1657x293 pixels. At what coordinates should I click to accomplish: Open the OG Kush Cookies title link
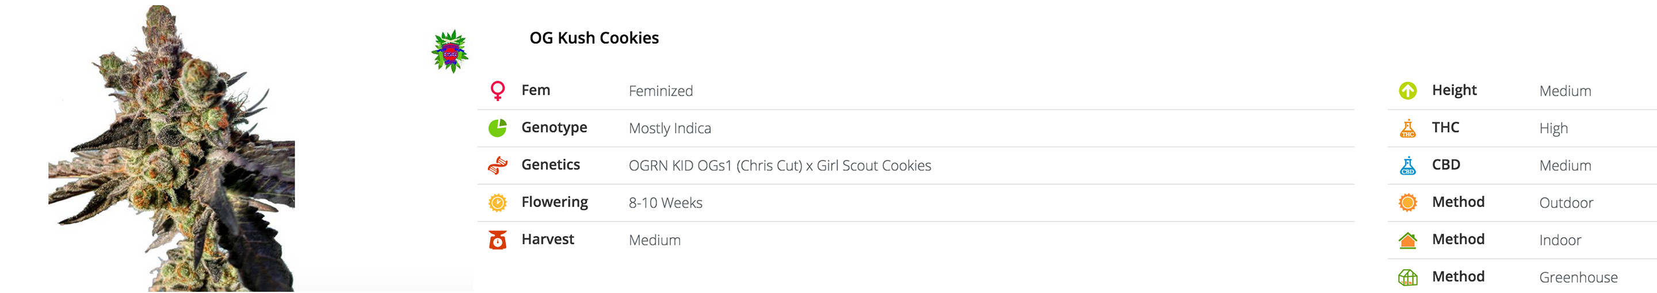click(x=594, y=38)
